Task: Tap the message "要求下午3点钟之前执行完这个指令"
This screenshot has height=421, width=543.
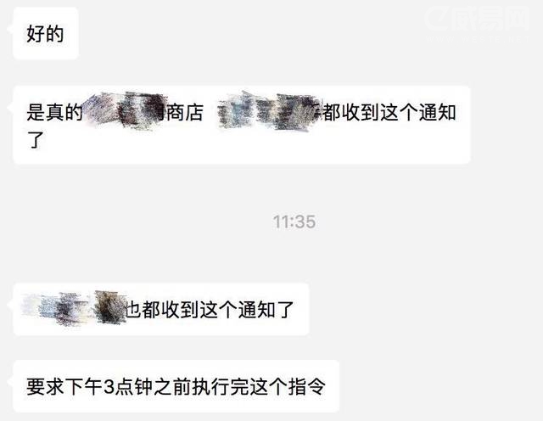Action: tap(176, 386)
